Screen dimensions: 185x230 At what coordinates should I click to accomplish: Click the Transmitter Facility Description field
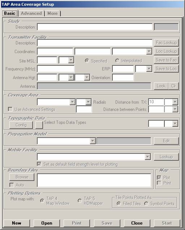(x=95, y=43)
